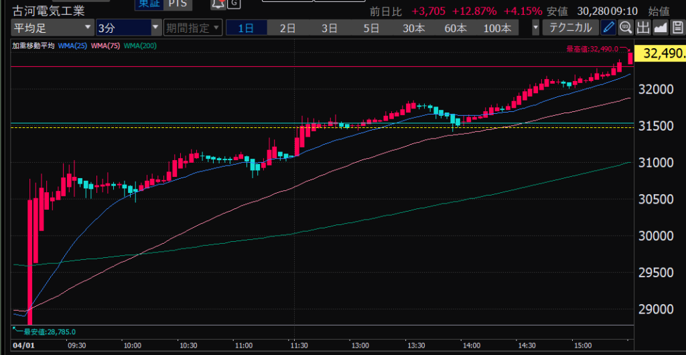
Task: Click the 100本 range button
Action: point(497,27)
